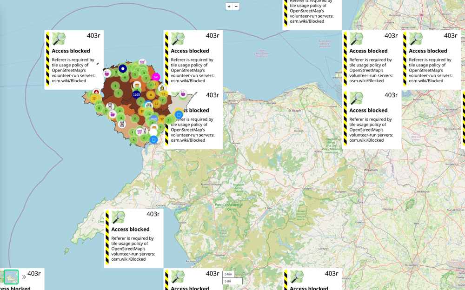Select the shopping cart marker near the navy dot
The height and width of the screenshot is (290, 465).
(142, 62)
